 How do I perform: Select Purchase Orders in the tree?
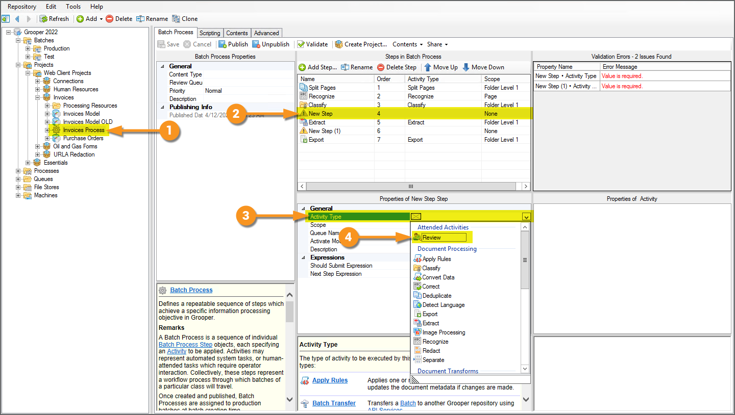pos(83,138)
